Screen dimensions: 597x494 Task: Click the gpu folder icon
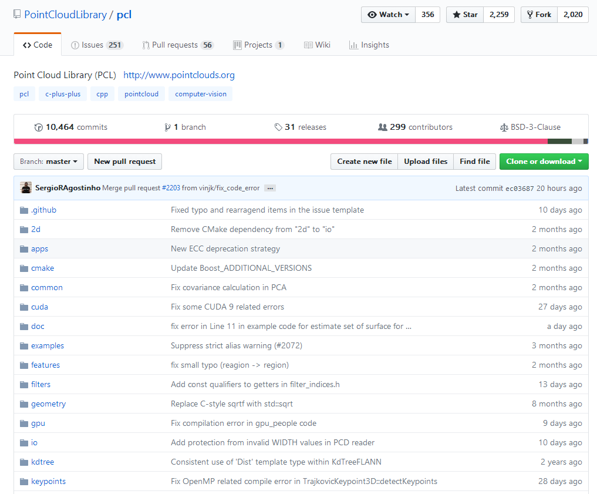point(24,424)
